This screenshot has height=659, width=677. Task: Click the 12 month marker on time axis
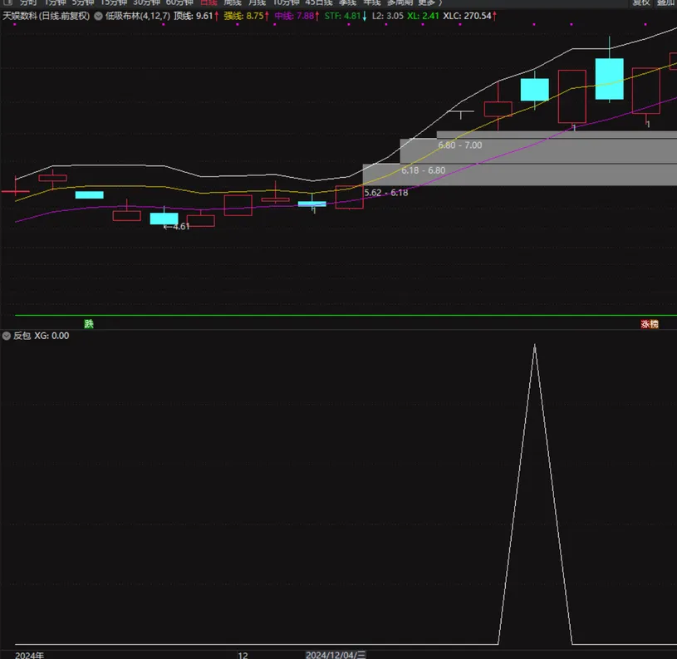[x=243, y=655]
